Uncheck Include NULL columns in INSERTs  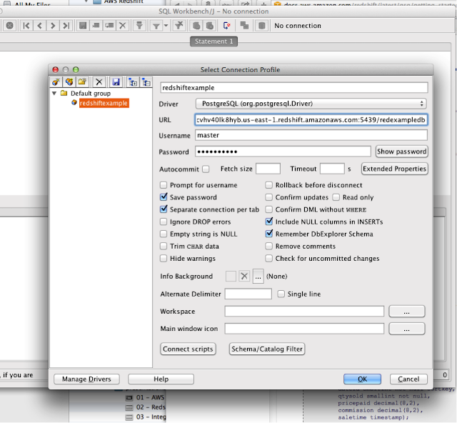[x=269, y=222]
